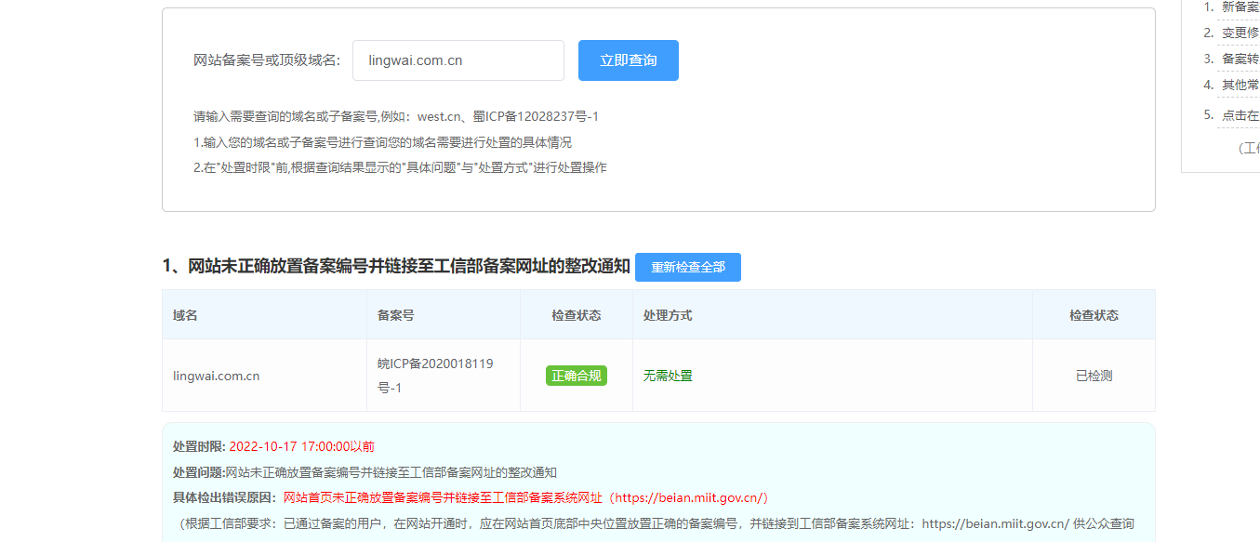This screenshot has height=542, width=1260.
Task: Click the 处理方式 column header
Action: tap(667, 315)
